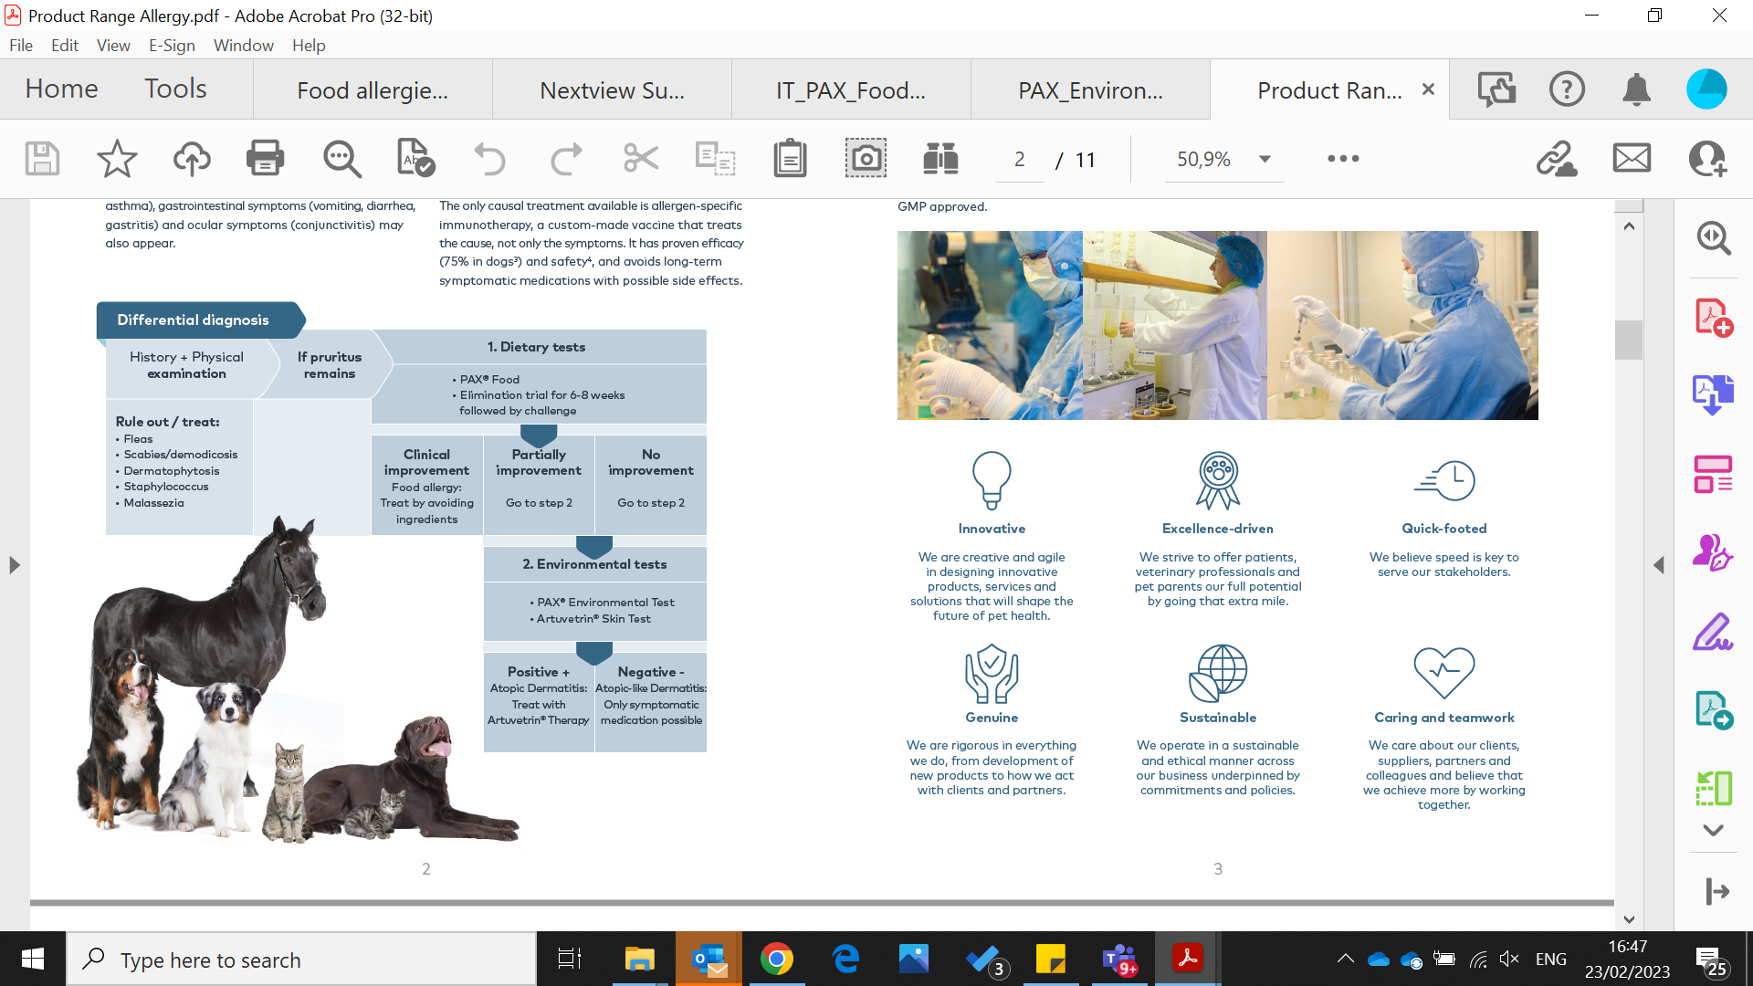Screen dimensions: 1753x986
Task: Open the Home view
Action: pos(61,89)
